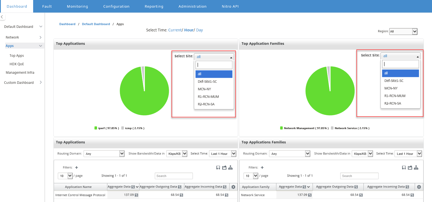This screenshot has width=432, height=202.
Task: Click the Search field in Top Applications table
Action: [x=174, y=176]
